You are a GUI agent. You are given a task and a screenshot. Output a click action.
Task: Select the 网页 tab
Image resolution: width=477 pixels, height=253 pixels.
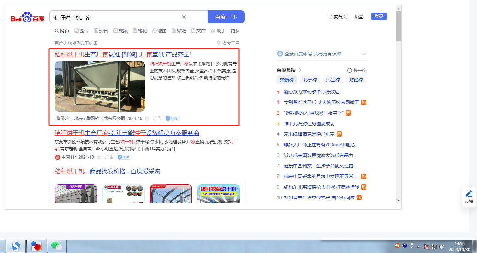[x=62, y=31]
